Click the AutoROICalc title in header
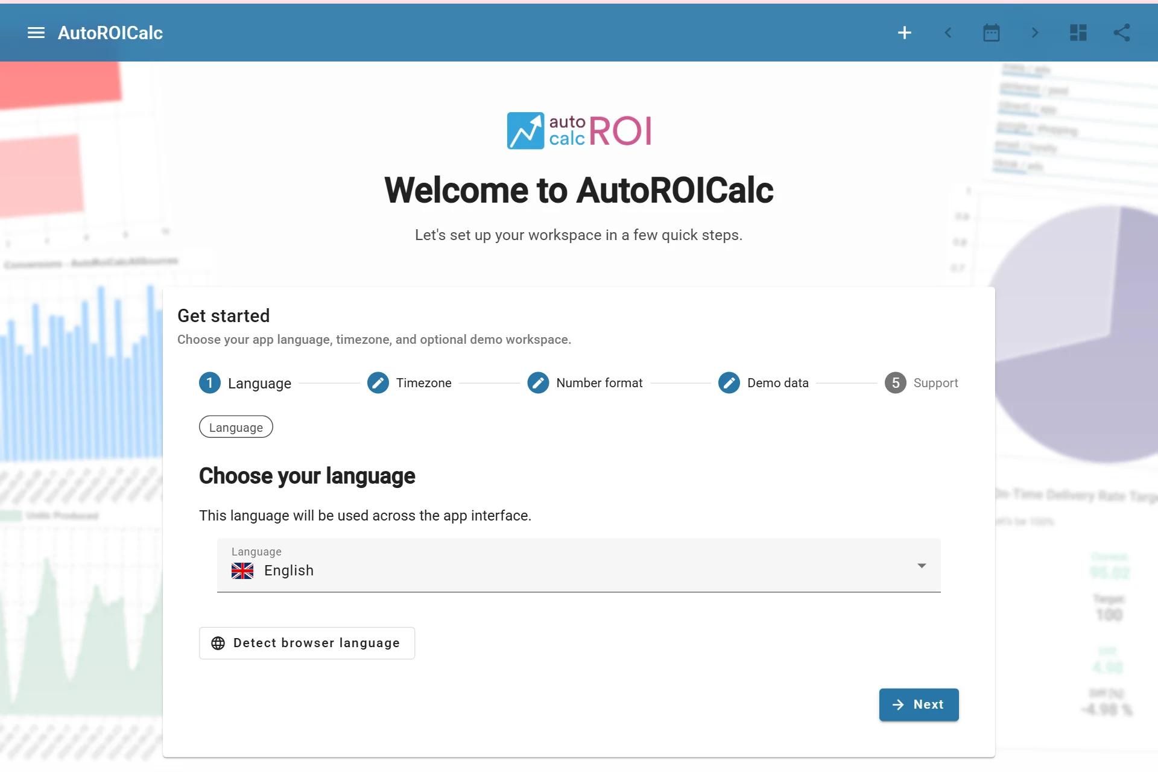Screen dimensions: 1158x772 click(110, 33)
